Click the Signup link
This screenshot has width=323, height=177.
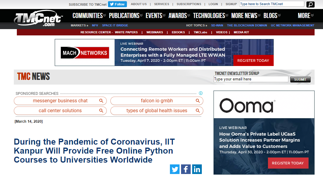[x=231, y=4]
